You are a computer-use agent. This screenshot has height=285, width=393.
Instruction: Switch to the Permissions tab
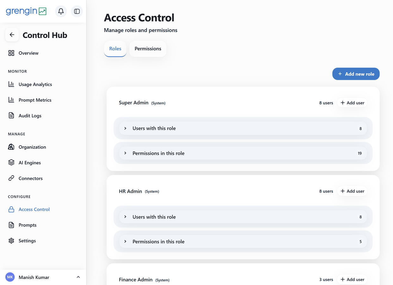pos(148,49)
